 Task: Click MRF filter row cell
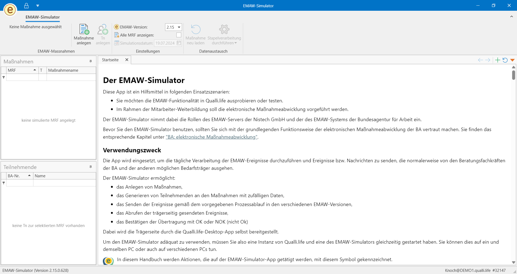coord(22,77)
